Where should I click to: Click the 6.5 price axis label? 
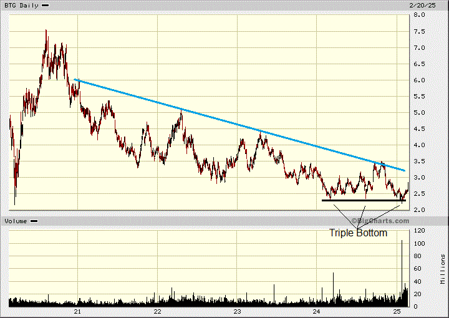pos(420,64)
